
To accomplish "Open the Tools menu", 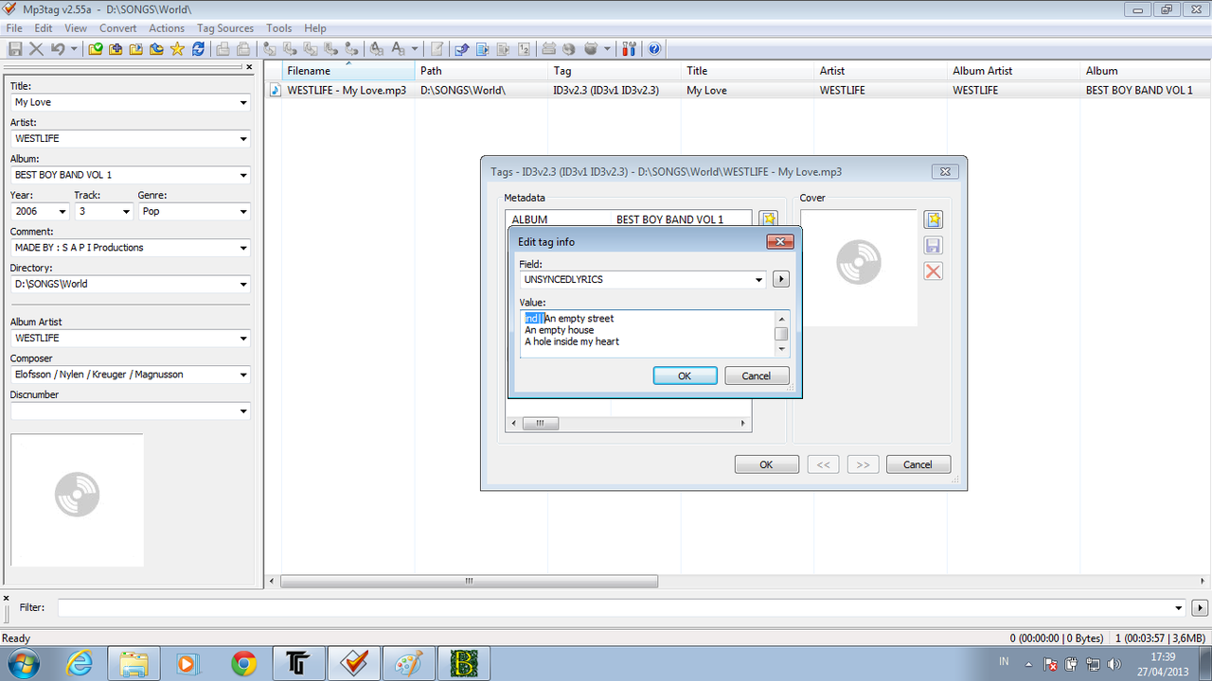I will click(279, 28).
